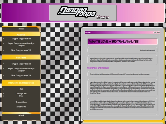Image resolution: width=166 pixels, height=124 pixels.
Task: Go to the Art resources page
Action: click(x=21, y=89)
